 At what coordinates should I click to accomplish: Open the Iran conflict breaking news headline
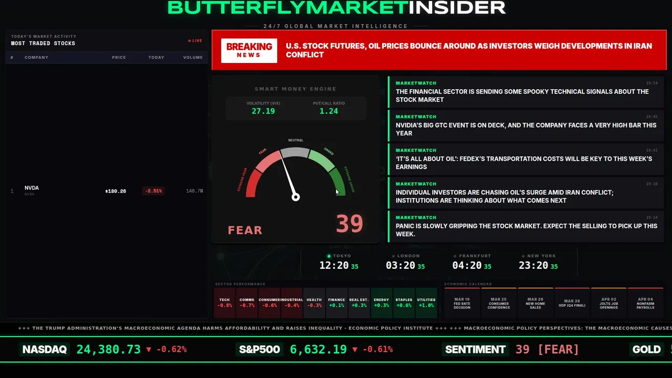469,50
